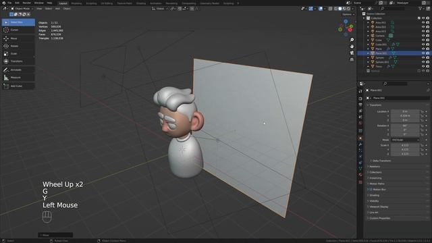The width and height of the screenshot is (432, 243).
Task: Open the Object Mode dropdown
Action: point(22,9)
